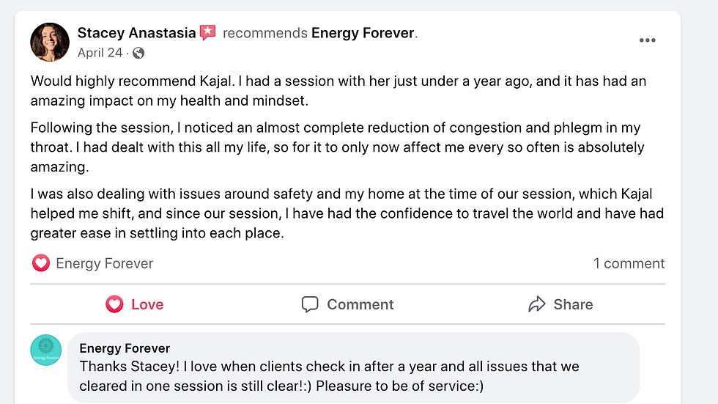Open the three-dot post options menu
The height and width of the screenshot is (404, 718).
[647, 40]
